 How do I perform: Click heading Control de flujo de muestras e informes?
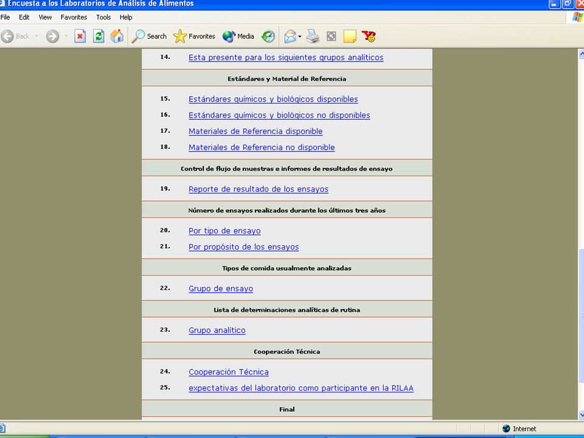click(x=287, y=169)
